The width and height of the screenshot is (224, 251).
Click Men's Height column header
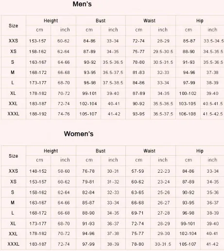(51, 20)
